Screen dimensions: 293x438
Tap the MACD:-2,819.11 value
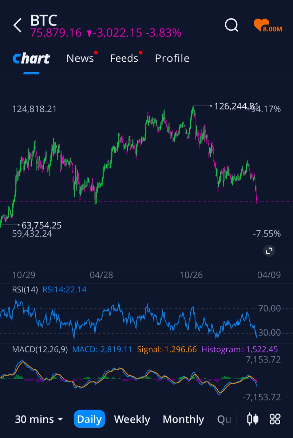[102, 350]
